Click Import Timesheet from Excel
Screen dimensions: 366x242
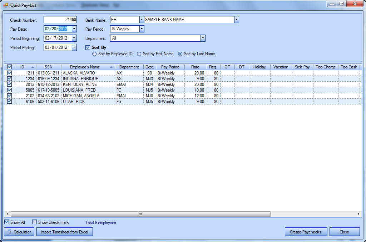pos(65,232)
